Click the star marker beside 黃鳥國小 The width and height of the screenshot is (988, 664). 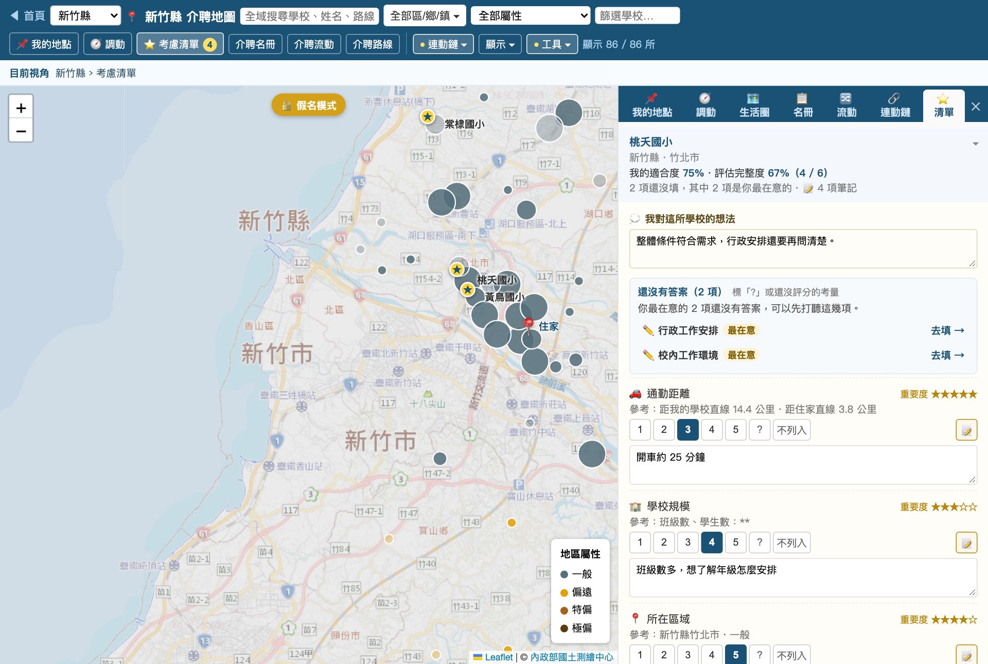tap(468, 289)
